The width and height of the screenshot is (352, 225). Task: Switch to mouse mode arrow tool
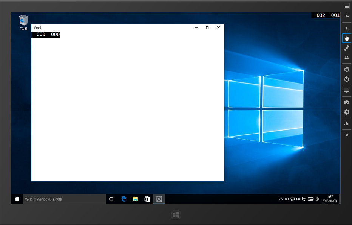tap(346, 28)
